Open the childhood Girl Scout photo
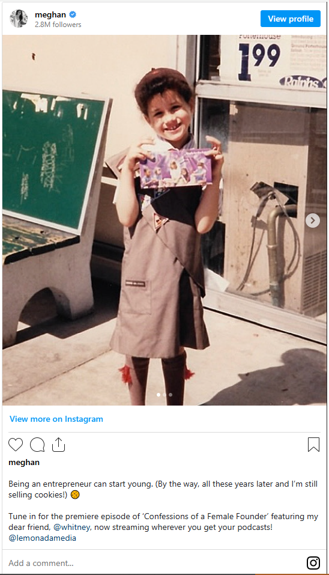The width and height of the screenshot is (329, 575). click(164, 220)
